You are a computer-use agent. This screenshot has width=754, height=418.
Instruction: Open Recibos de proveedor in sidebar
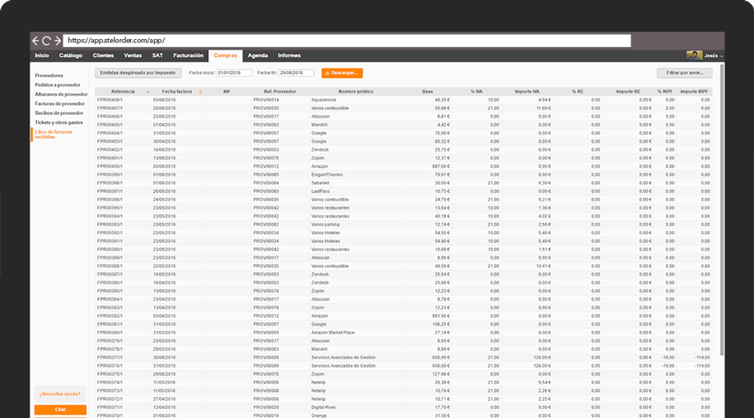[59, 113]
